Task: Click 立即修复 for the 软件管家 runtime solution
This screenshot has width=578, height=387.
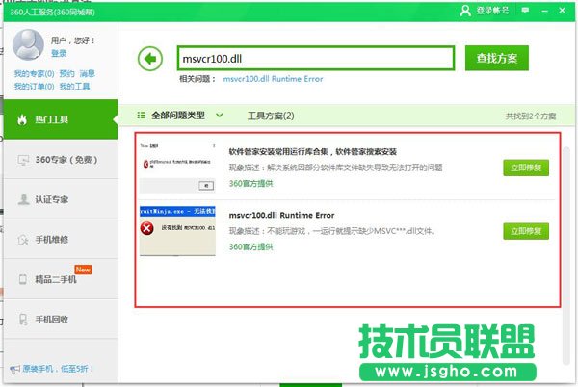Action: [x=525, y=168]
